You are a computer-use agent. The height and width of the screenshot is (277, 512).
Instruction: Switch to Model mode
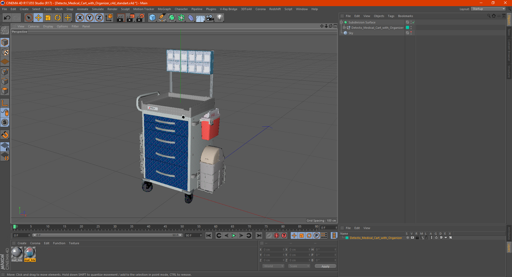click(5, 42)
